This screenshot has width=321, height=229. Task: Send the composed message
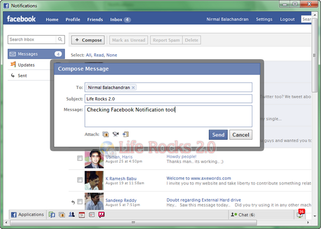(218, 135)
